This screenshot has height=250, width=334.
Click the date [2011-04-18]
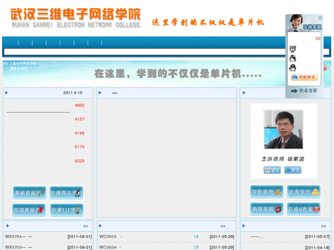(317, 247)
